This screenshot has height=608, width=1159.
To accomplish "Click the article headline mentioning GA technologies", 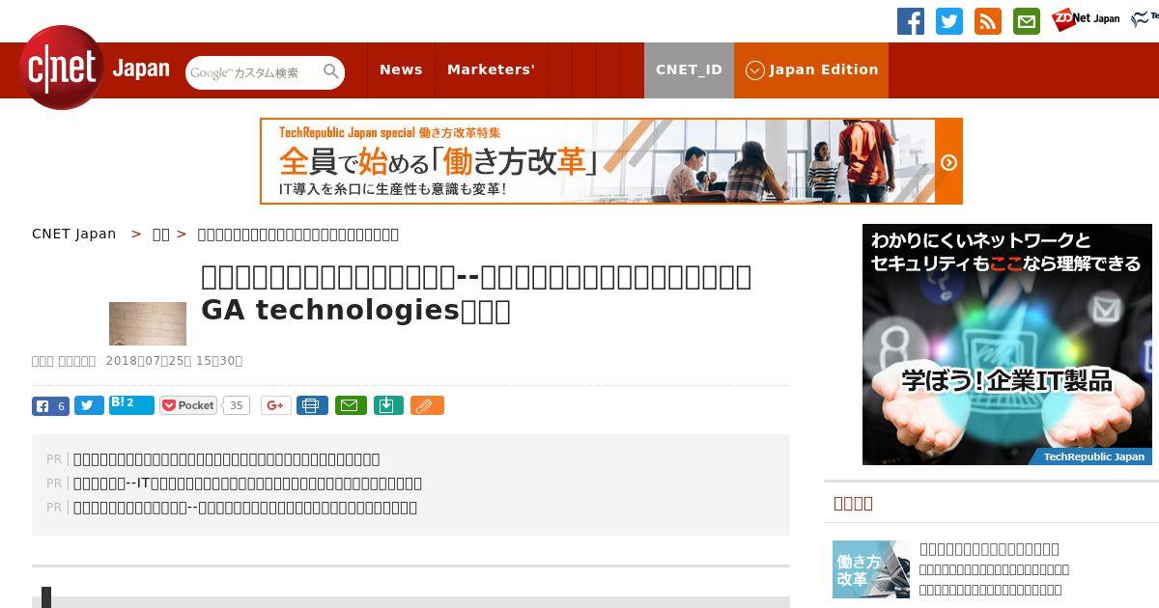I will [476, 293].
